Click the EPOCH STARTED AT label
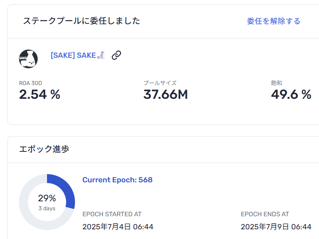 (112, 214)
